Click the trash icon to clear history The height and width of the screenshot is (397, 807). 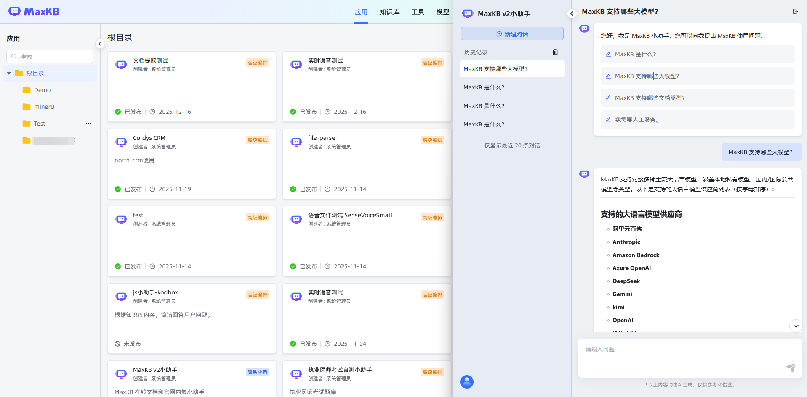555,52
